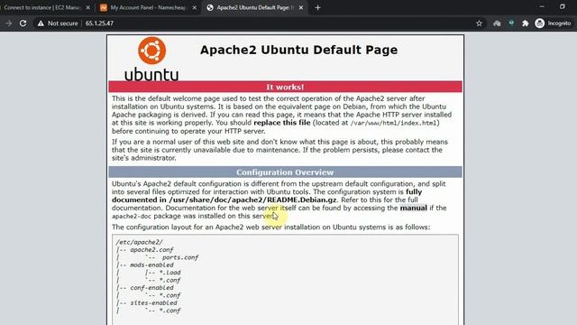Click the forward navigation arrow
The image size is (577, 325).
(x=9, y=23)
